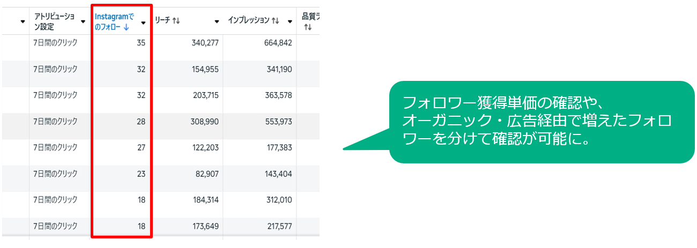Screen dimensions: 697x248
Task: Click the follow count 27 cell
Action: [141, 148]
